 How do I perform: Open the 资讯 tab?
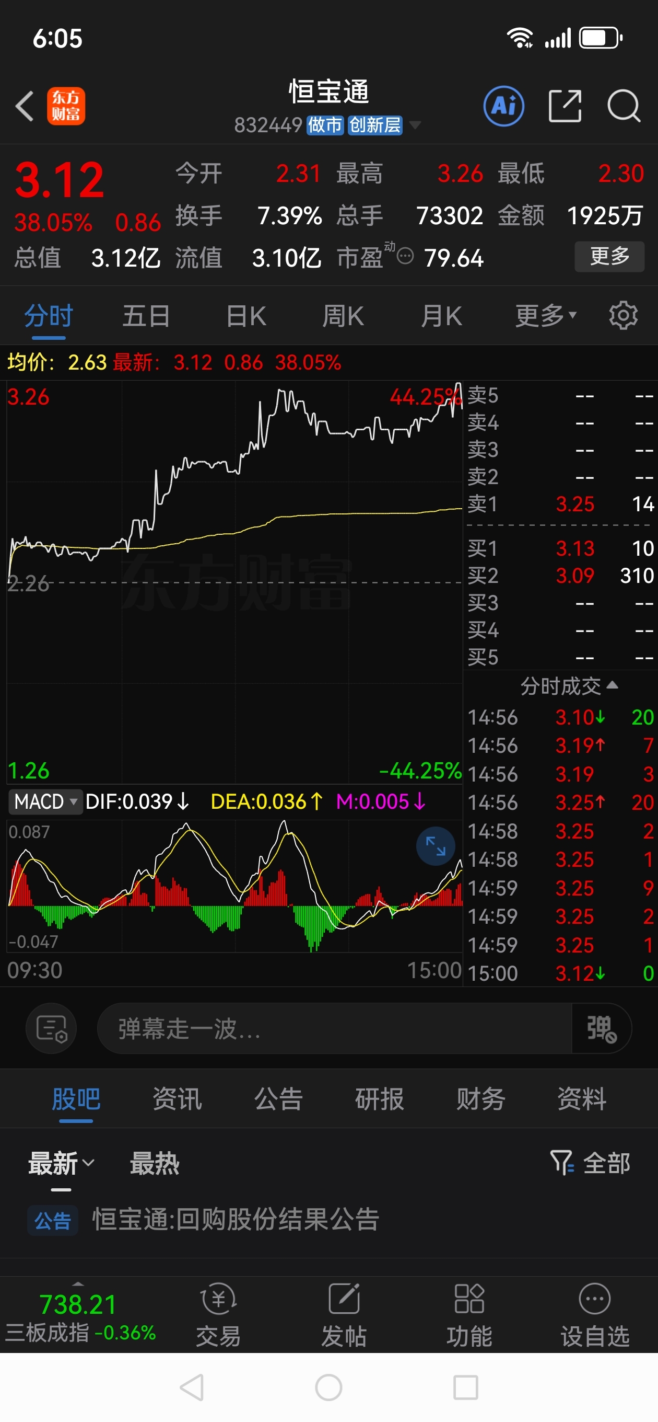pyautogui.click(x=177, y=1098)
